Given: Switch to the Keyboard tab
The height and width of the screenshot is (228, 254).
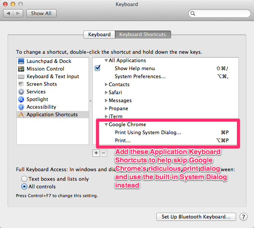Looking at the screenshot, I should [99, 34].
